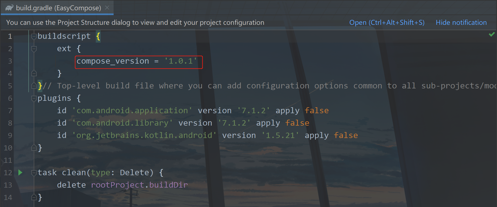Click the fold end marker on line 5
This screenshot has height=207, width=497.
click(x=34, y=86)
